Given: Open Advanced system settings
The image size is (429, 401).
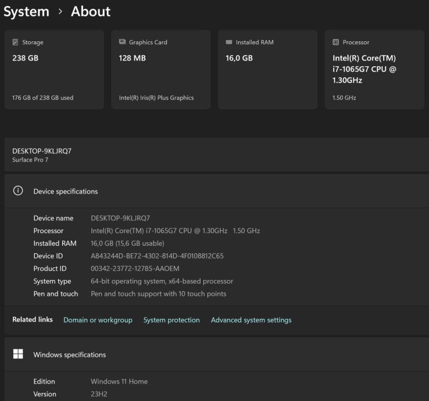Looking at the screenshot, I should [251, 320].
